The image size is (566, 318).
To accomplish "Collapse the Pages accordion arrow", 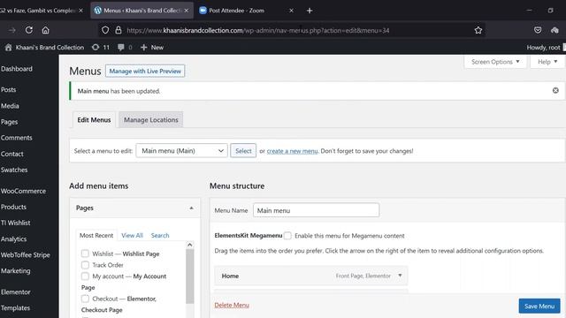I will (191, 208).
